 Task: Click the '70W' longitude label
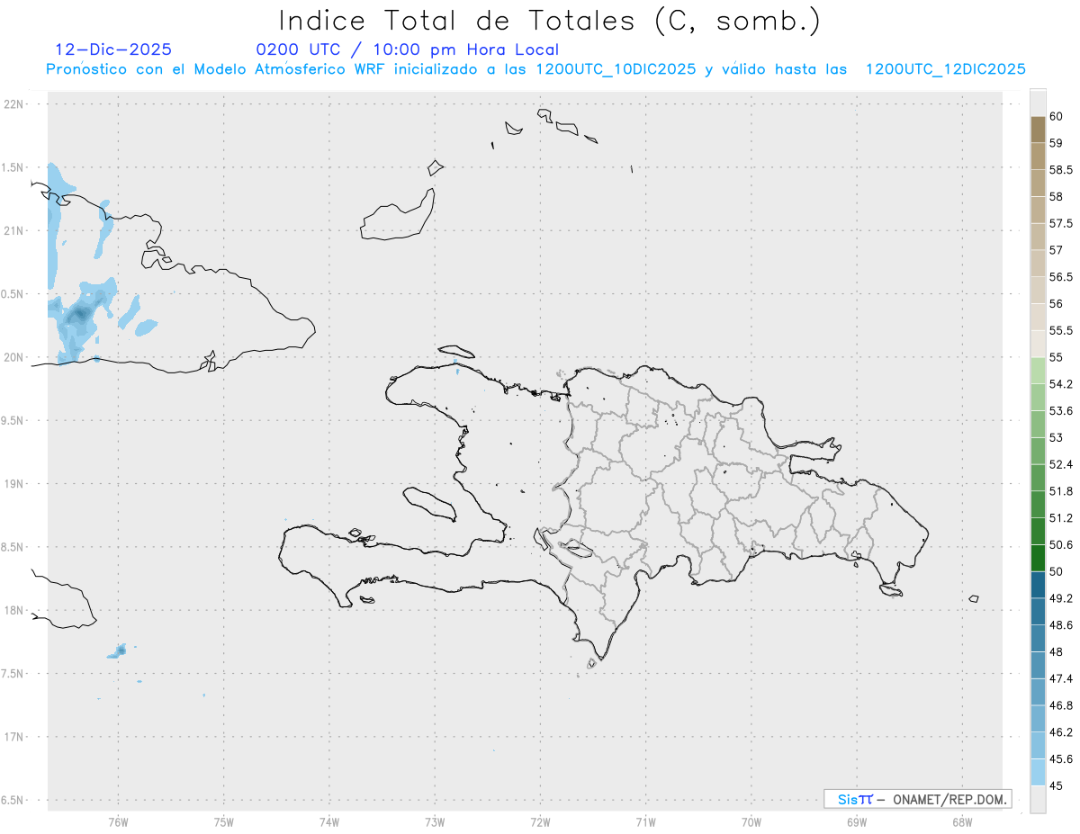[x=751, y=822]
